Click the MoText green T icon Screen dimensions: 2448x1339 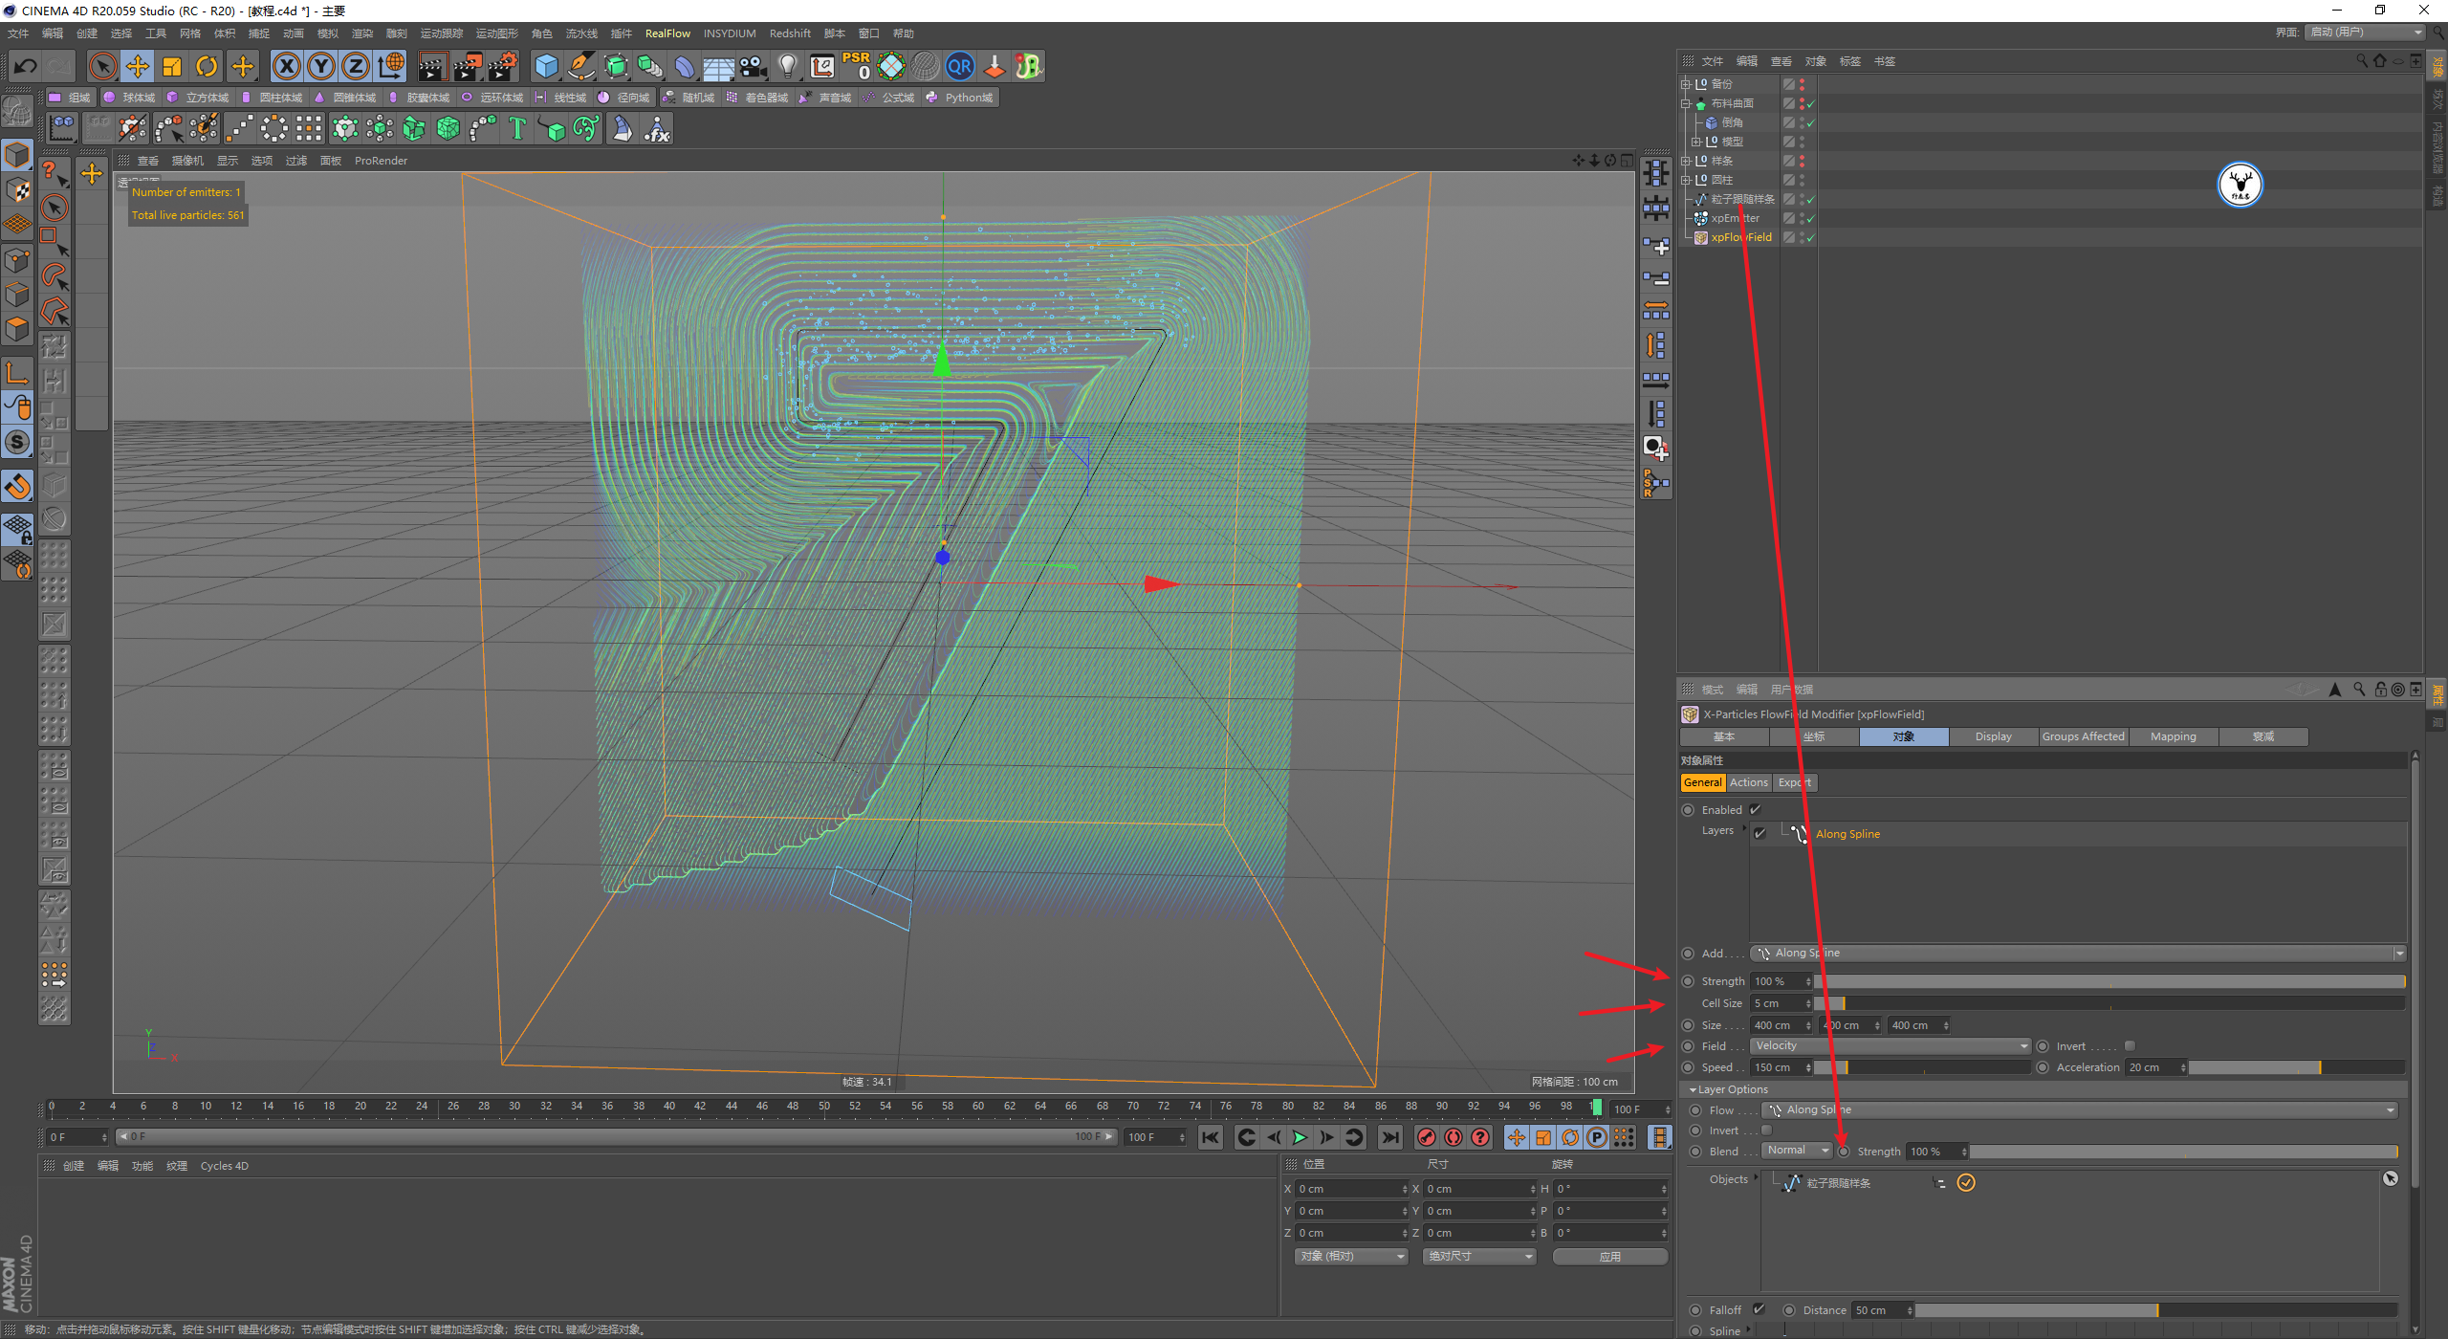[517, 128]
